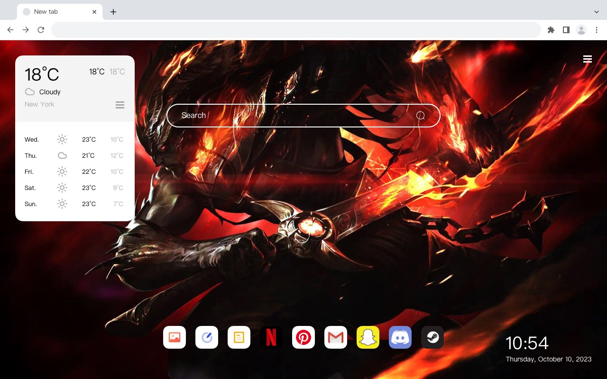The width and height of the screenshot is (607, 379).
Task: Toggle the browser side panel icon
Action: (x=566, y=30)
